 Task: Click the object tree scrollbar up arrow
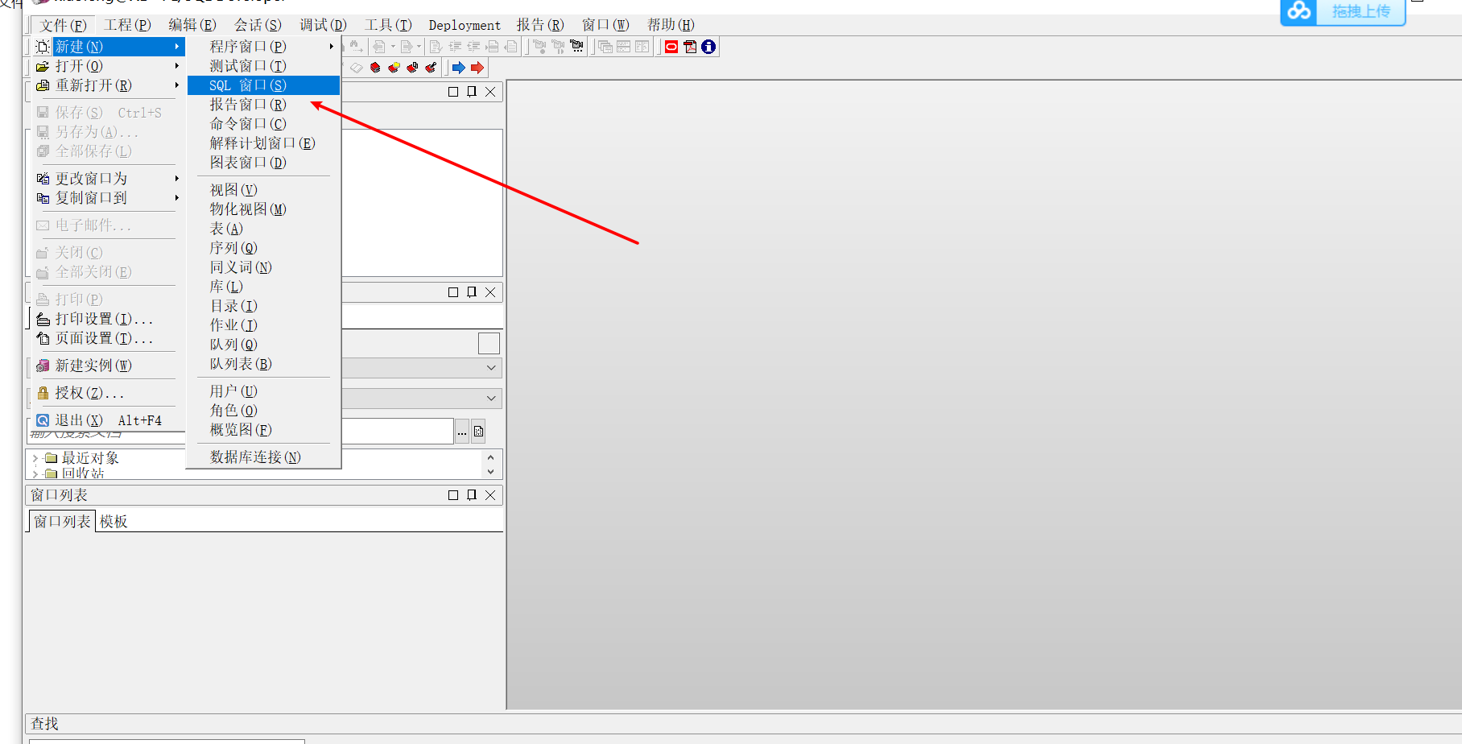(491, 457)
